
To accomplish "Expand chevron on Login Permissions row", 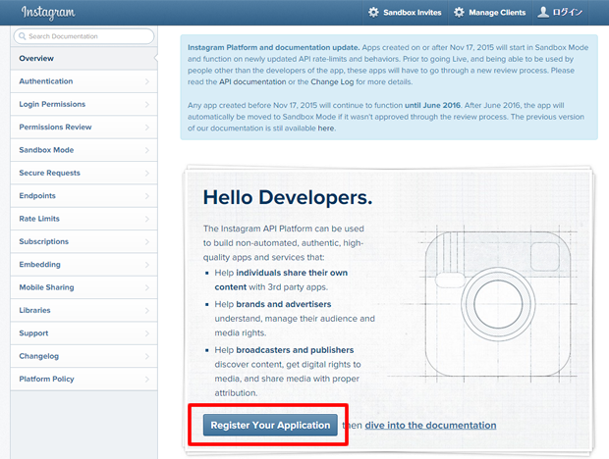I will [x=147, y=104].
